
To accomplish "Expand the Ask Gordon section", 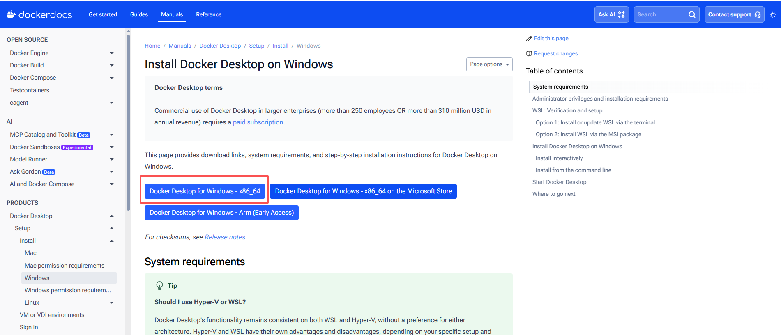I will [112, 172].
